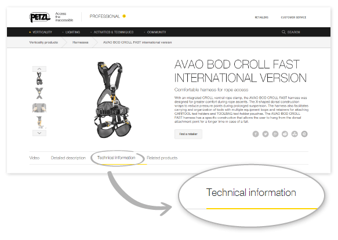This screenshot has height=240, width=338.
Task: Share the product on Twitter
Action: coord(266,134)
